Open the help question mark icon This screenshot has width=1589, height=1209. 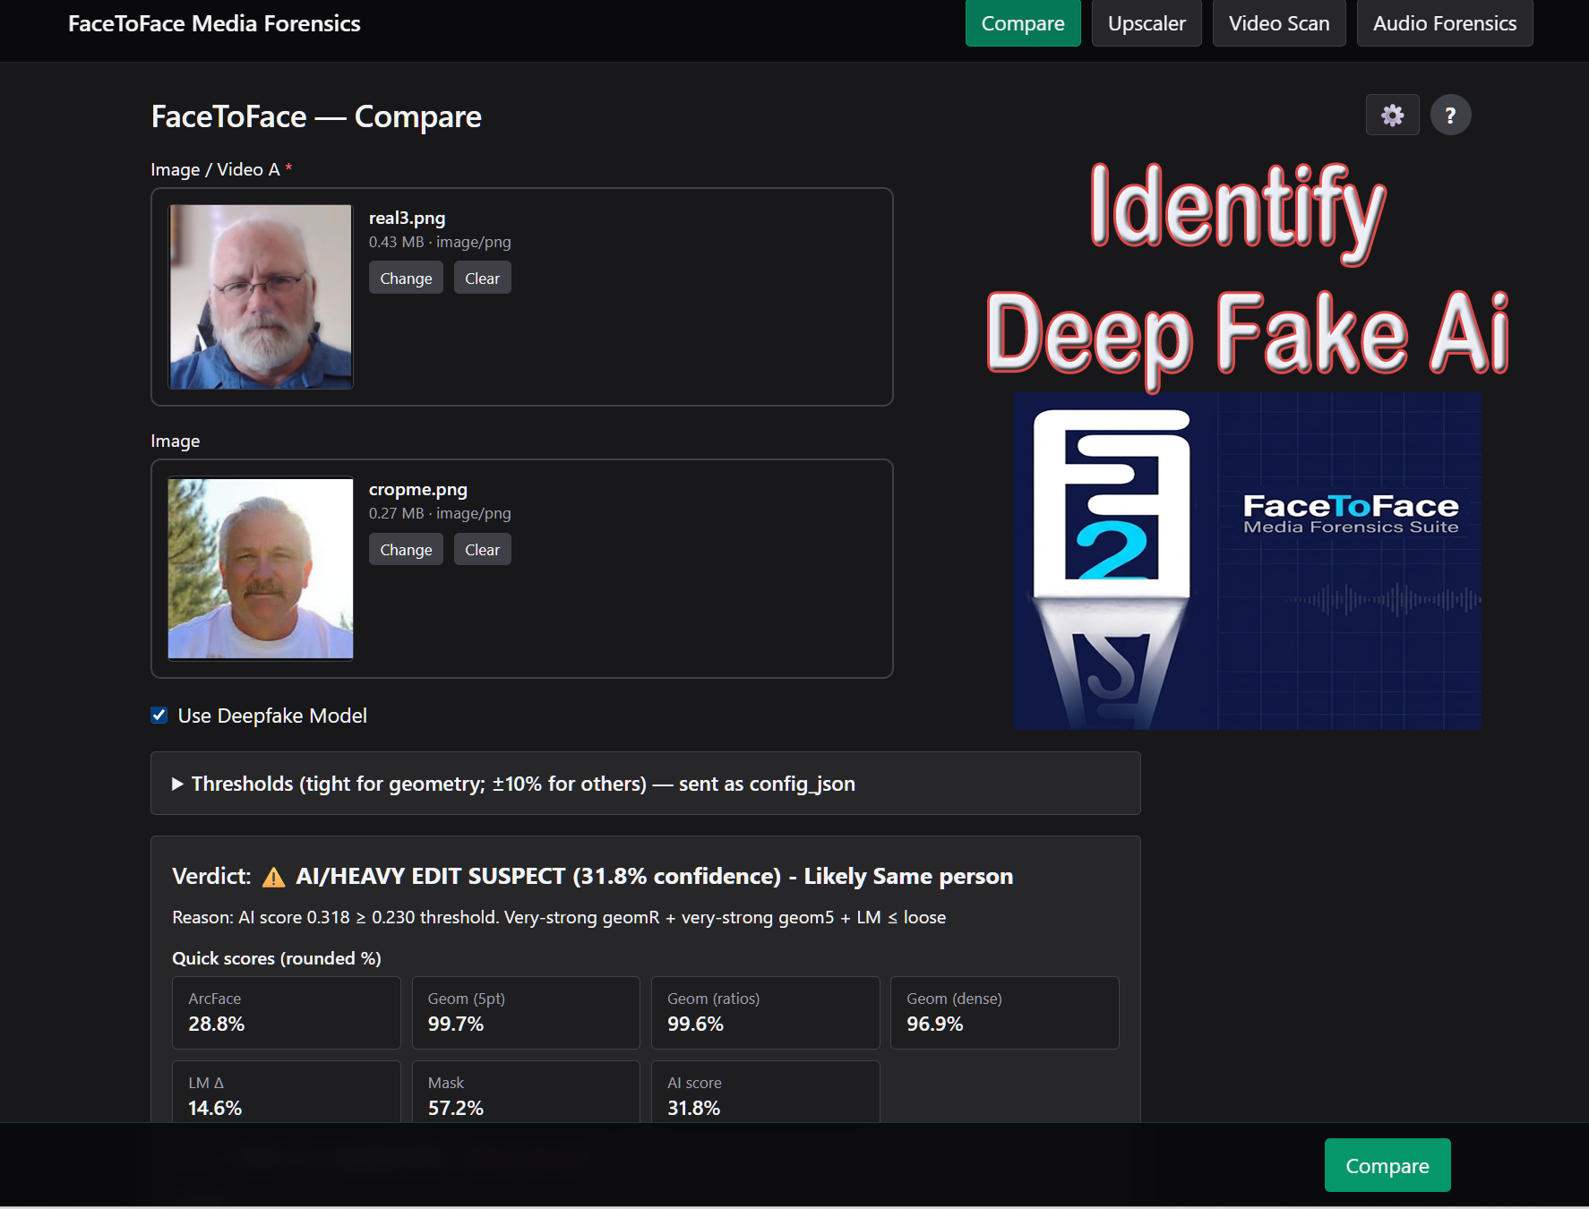tap(1450, 115)
